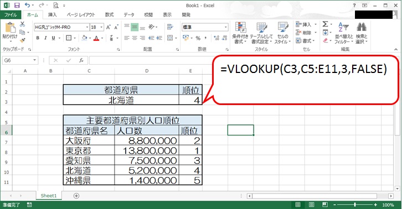Apply Comma Style

click(205, 38)
